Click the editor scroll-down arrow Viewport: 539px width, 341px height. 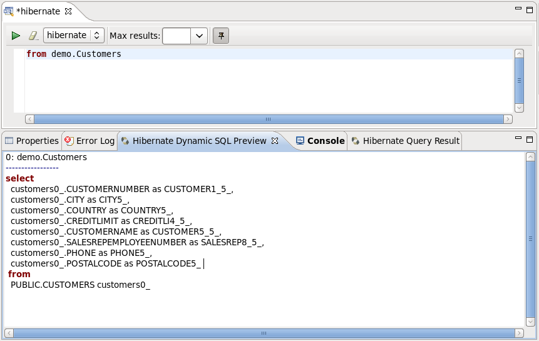(x=518, y=108)
